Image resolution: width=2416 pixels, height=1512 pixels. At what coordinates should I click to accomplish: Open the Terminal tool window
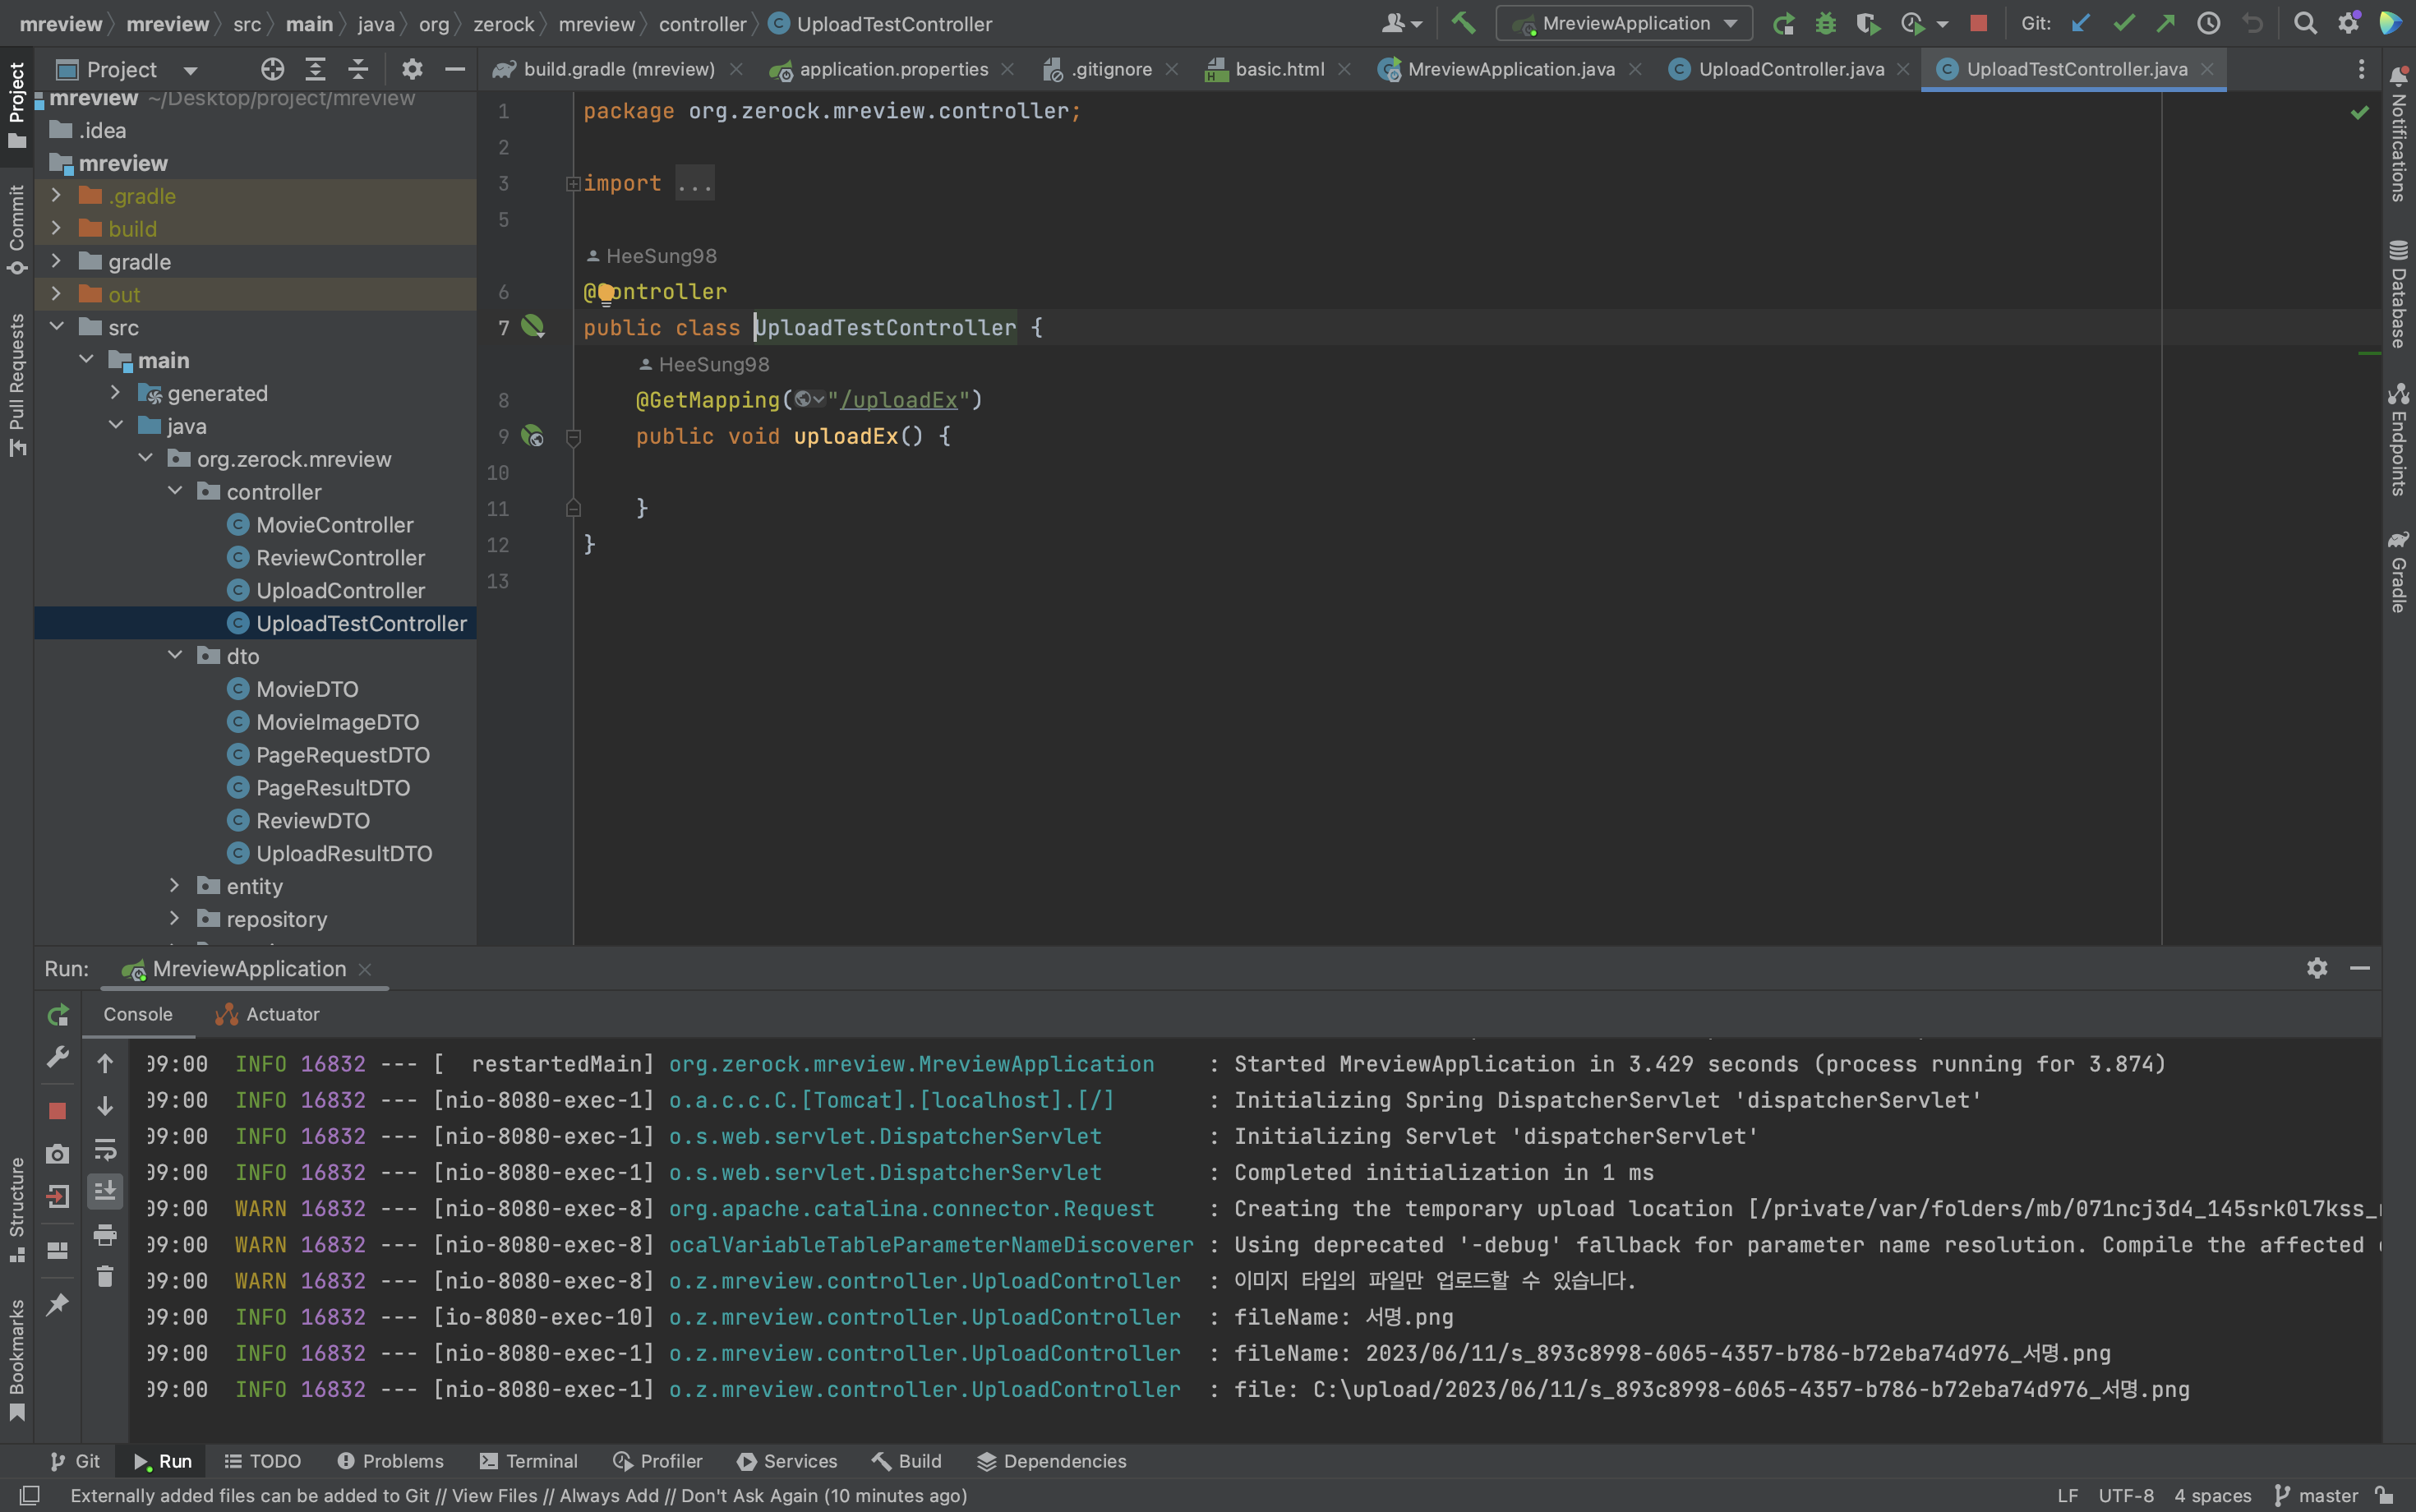click(x=528, y=1461)
